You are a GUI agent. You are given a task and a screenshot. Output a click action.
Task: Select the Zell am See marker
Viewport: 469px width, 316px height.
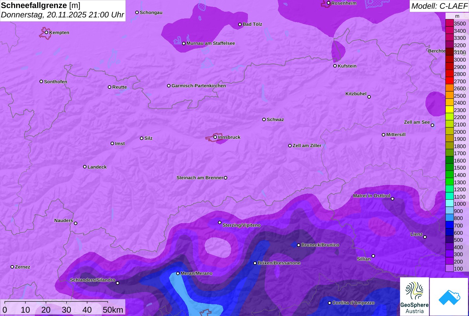tap(432, 125)
